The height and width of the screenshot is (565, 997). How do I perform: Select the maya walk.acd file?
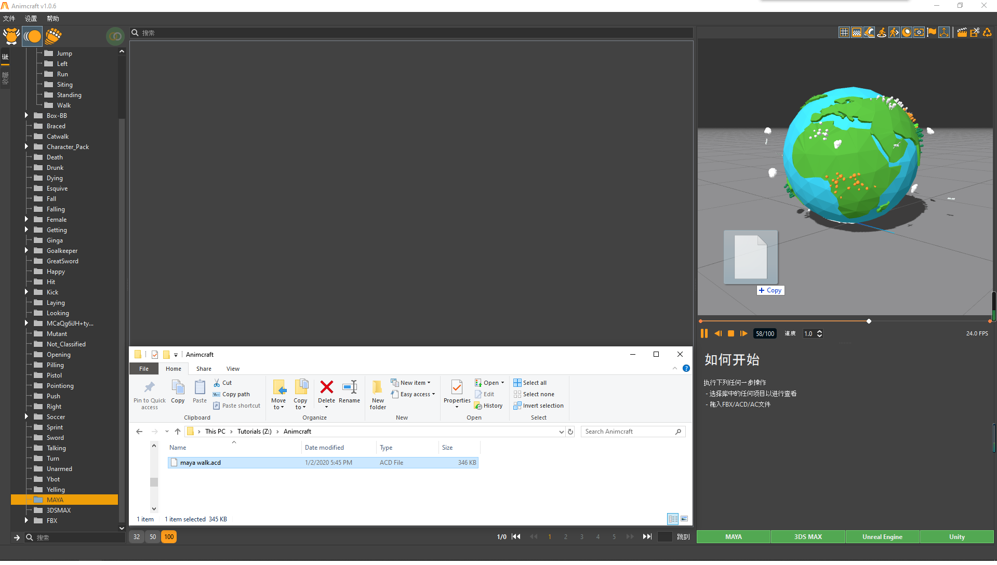pyautogui.click(x=323, y=463)
